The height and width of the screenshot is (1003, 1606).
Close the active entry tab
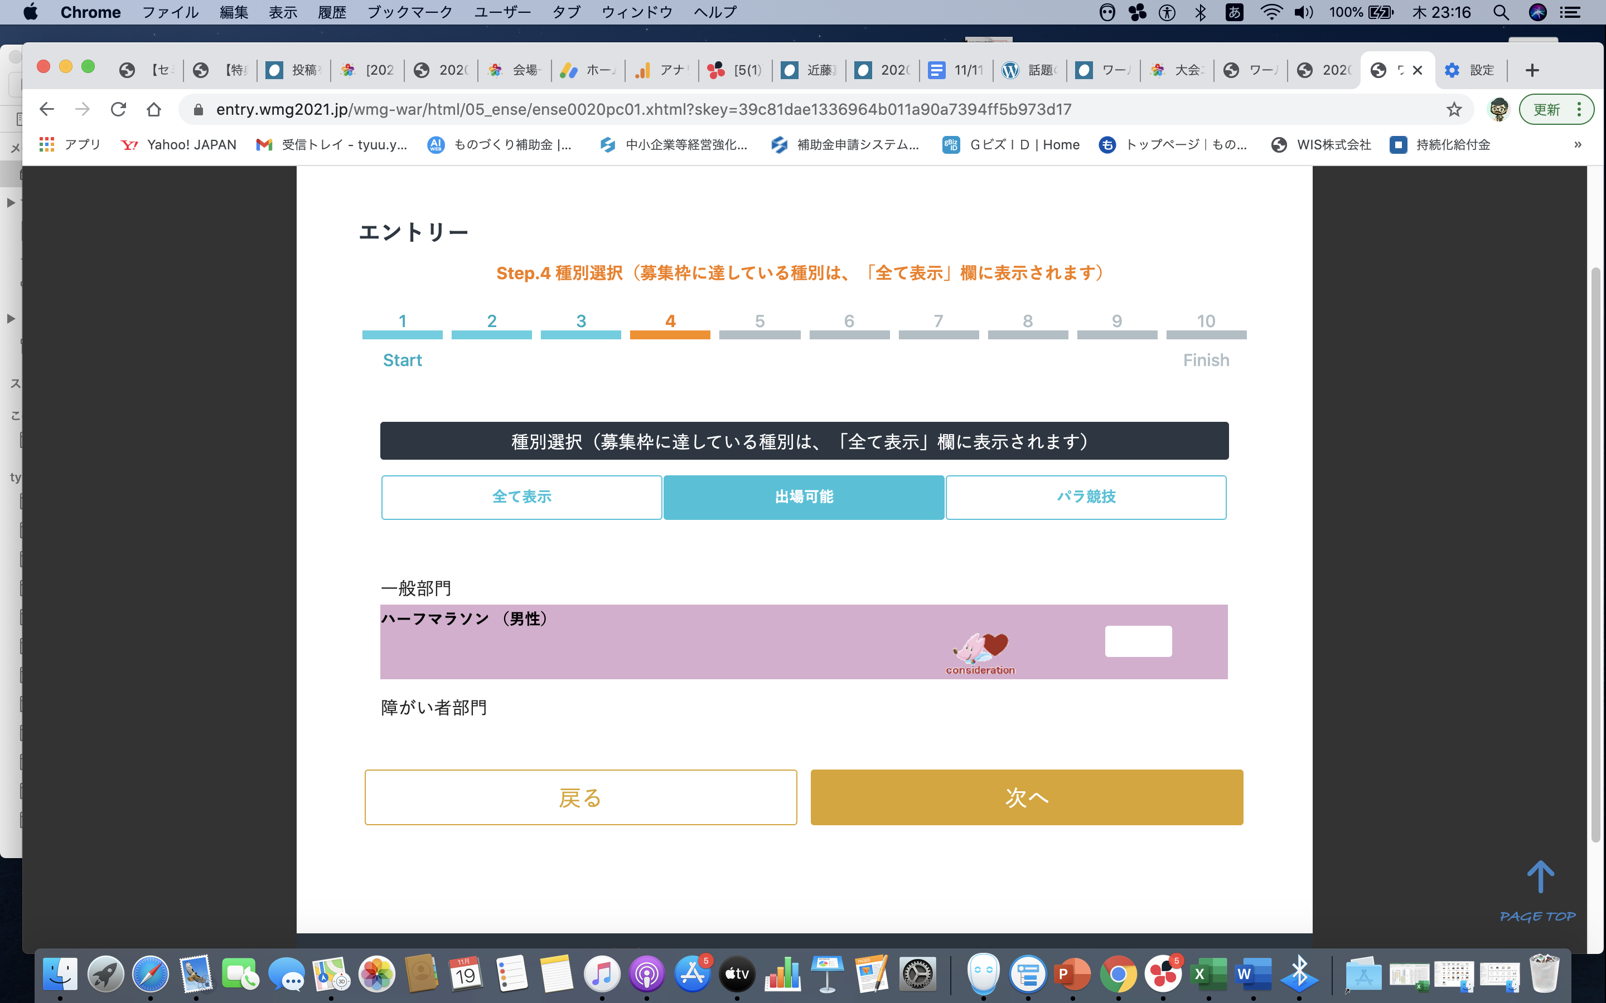pos(1418,70)
